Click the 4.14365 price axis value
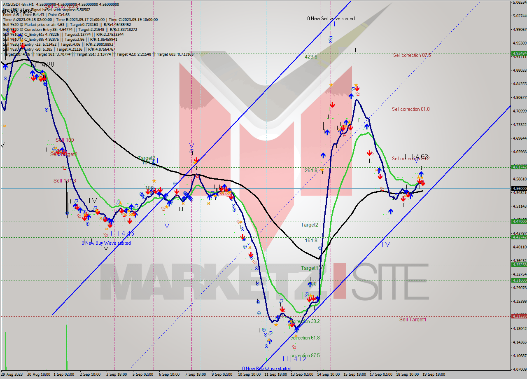 (520, 342)
